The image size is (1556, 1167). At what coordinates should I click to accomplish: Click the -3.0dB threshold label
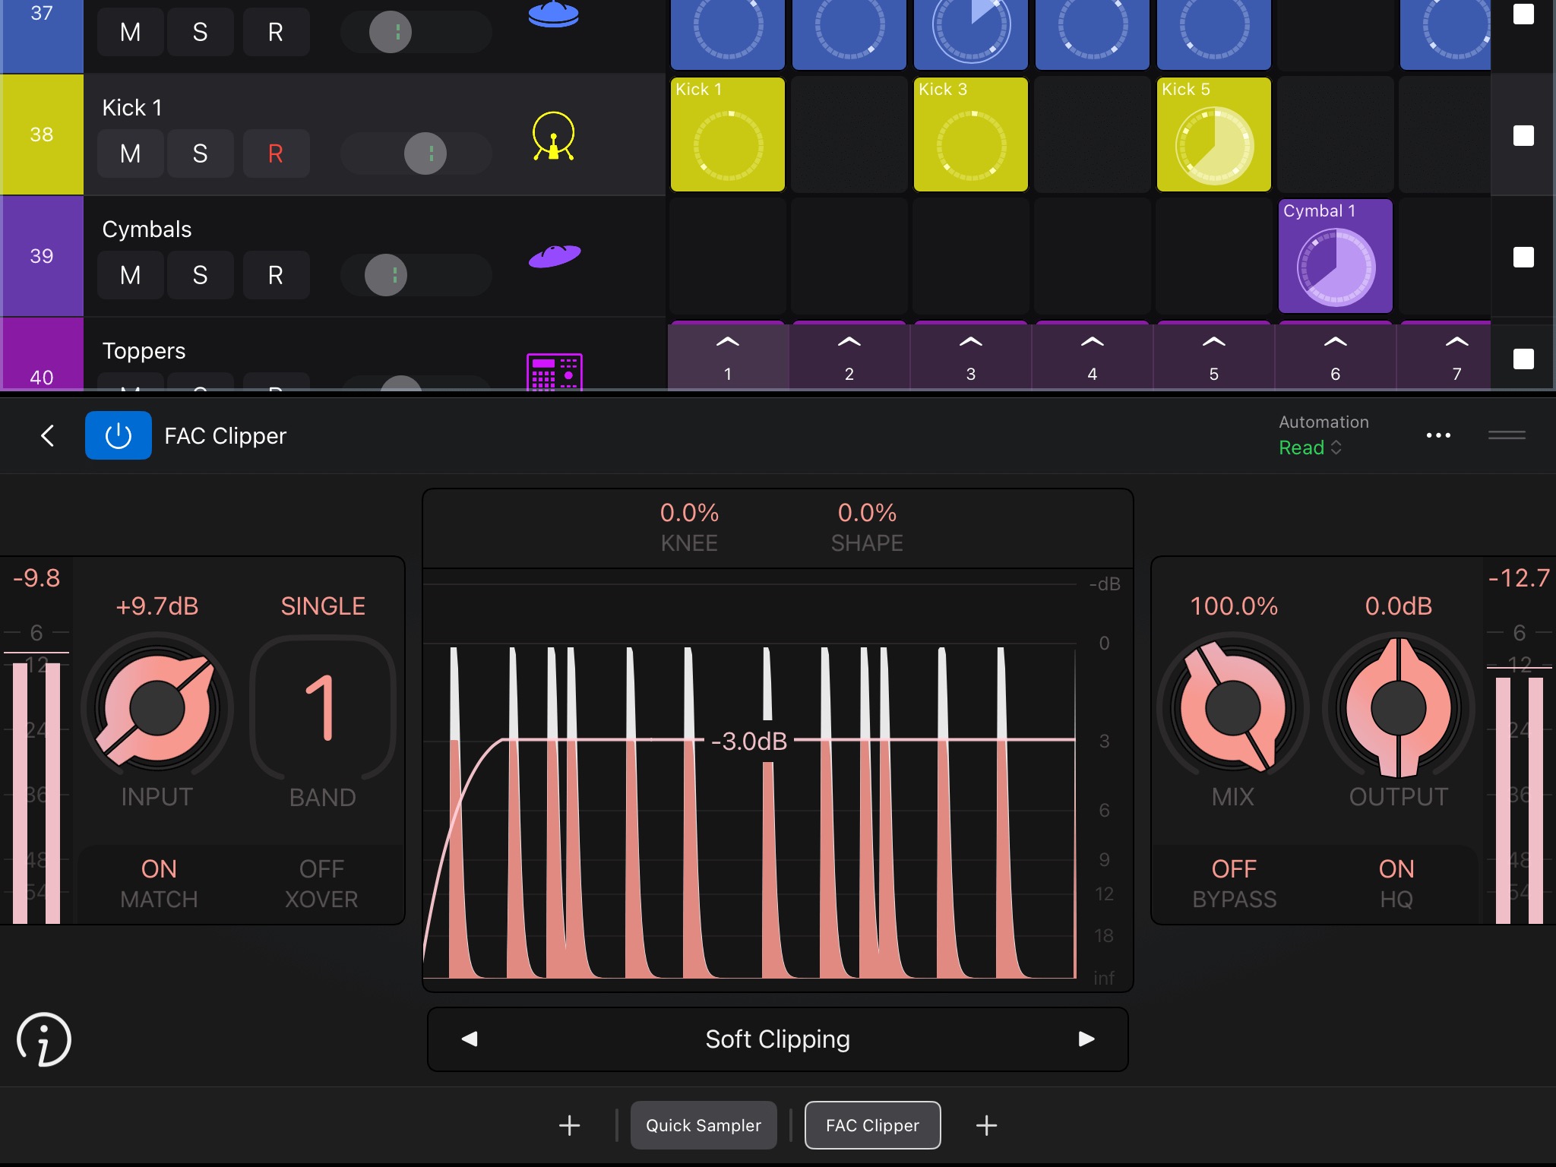click(x=749, y=741)
